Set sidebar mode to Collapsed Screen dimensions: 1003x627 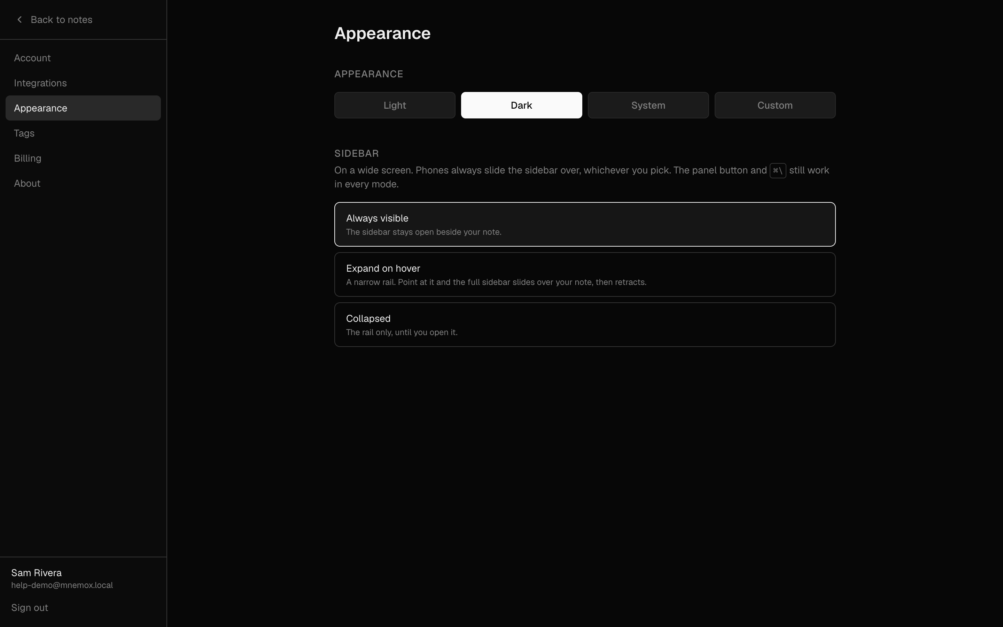coord(585,325)
